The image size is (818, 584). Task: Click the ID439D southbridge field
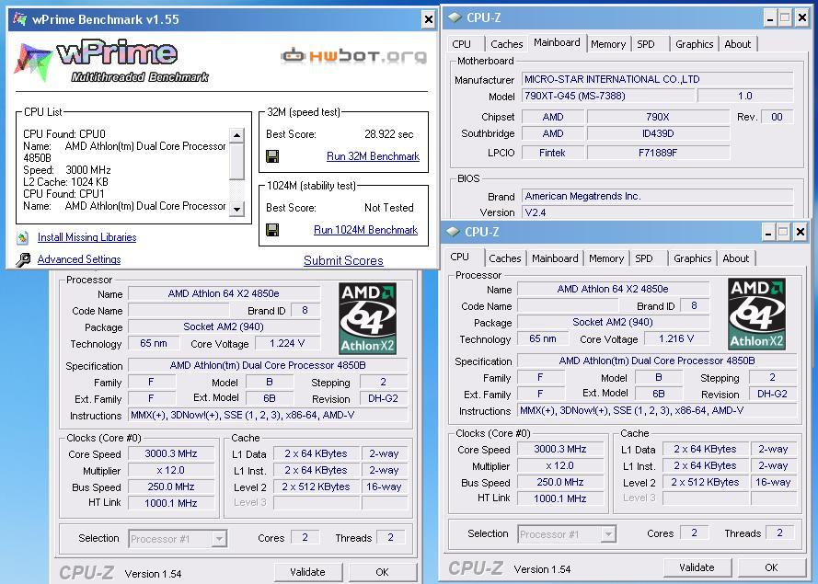point(658,133)
